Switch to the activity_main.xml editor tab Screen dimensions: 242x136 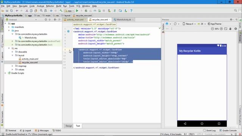75,20
